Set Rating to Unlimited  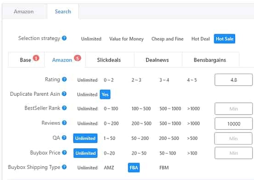(x=87, y=80)
